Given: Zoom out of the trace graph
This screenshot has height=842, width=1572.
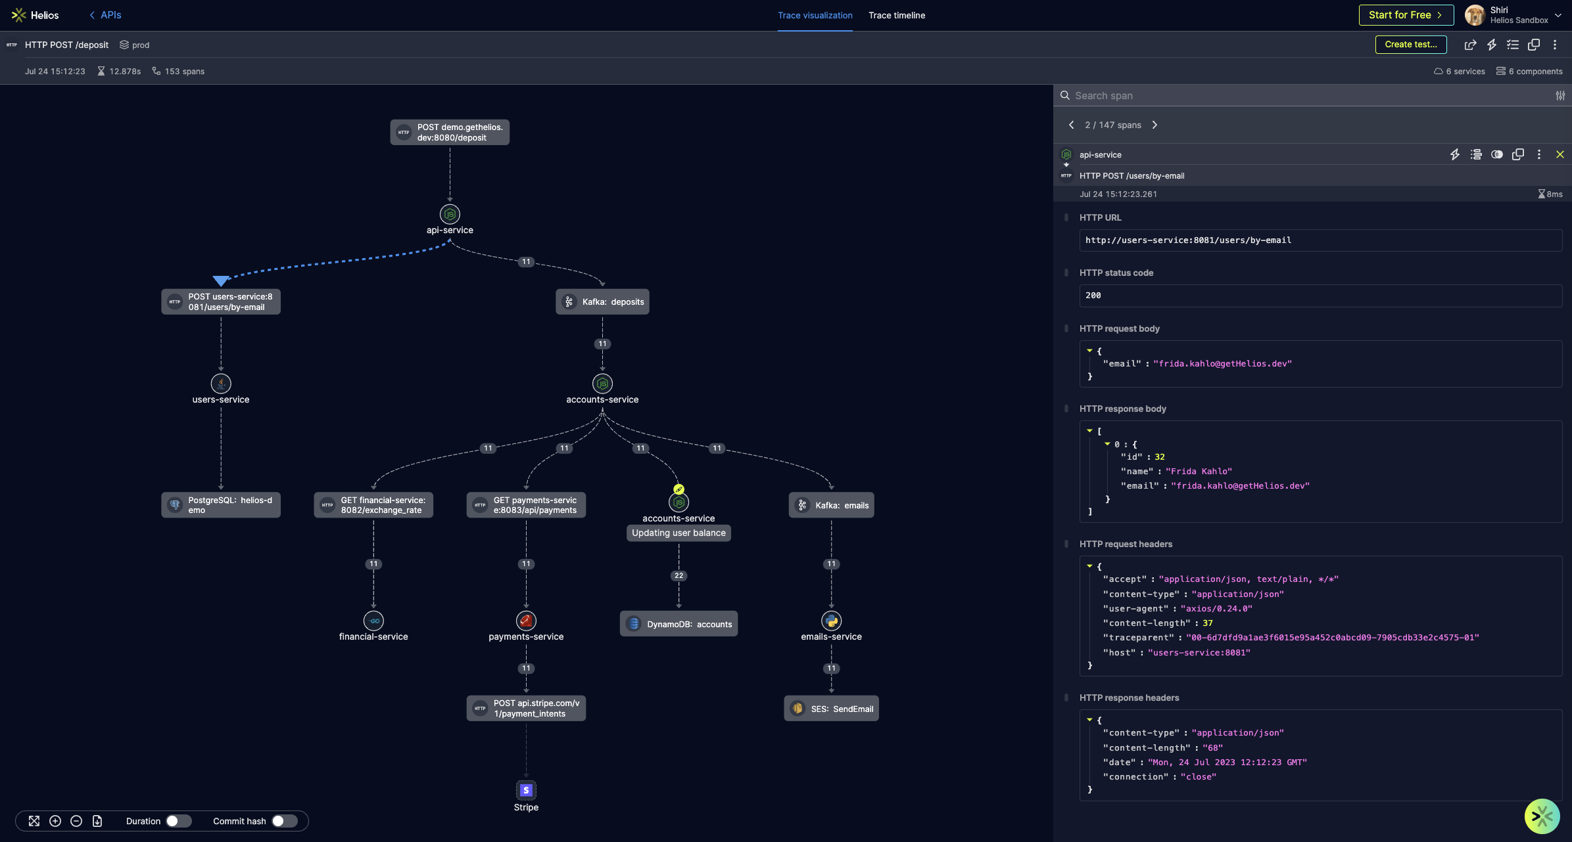Looking at the screenshot, I should coord(76,821).
